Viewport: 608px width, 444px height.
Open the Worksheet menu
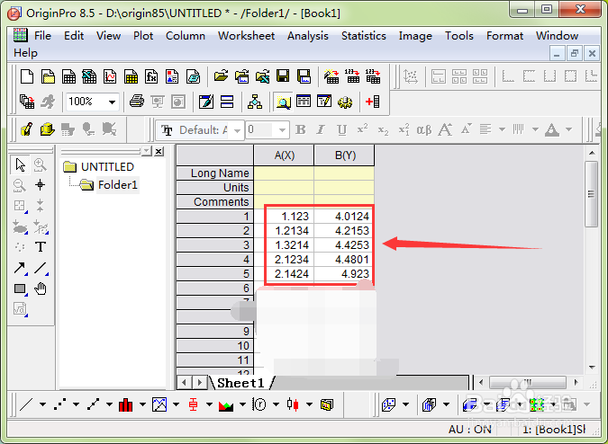pos(246,36)
